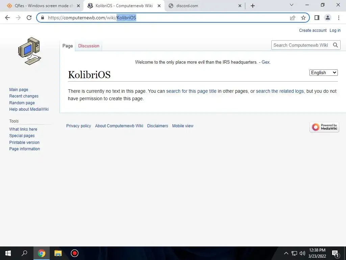Click 'search the related logs' link
This screenshot has height=260, width=346.
coord(280,91)
